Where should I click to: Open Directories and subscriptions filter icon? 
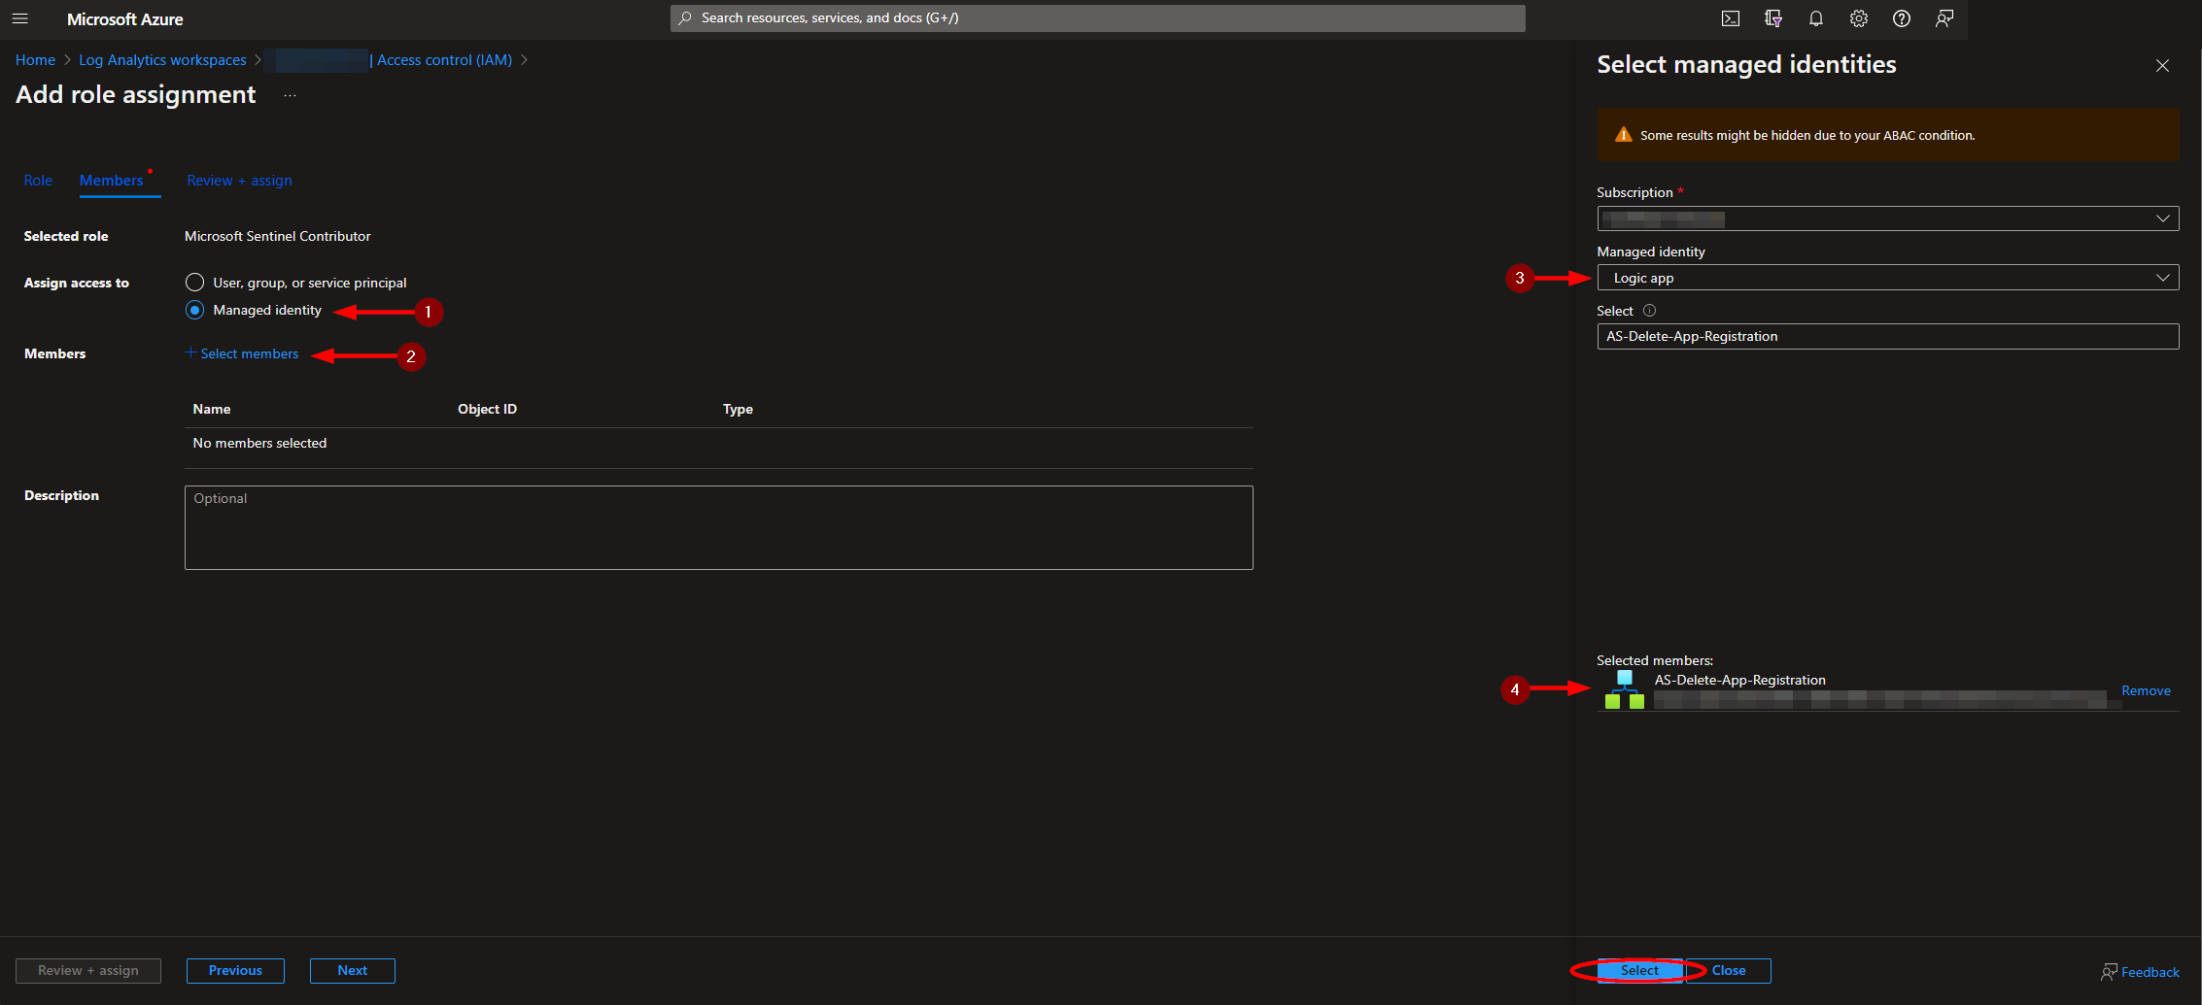pos(1773,18)
